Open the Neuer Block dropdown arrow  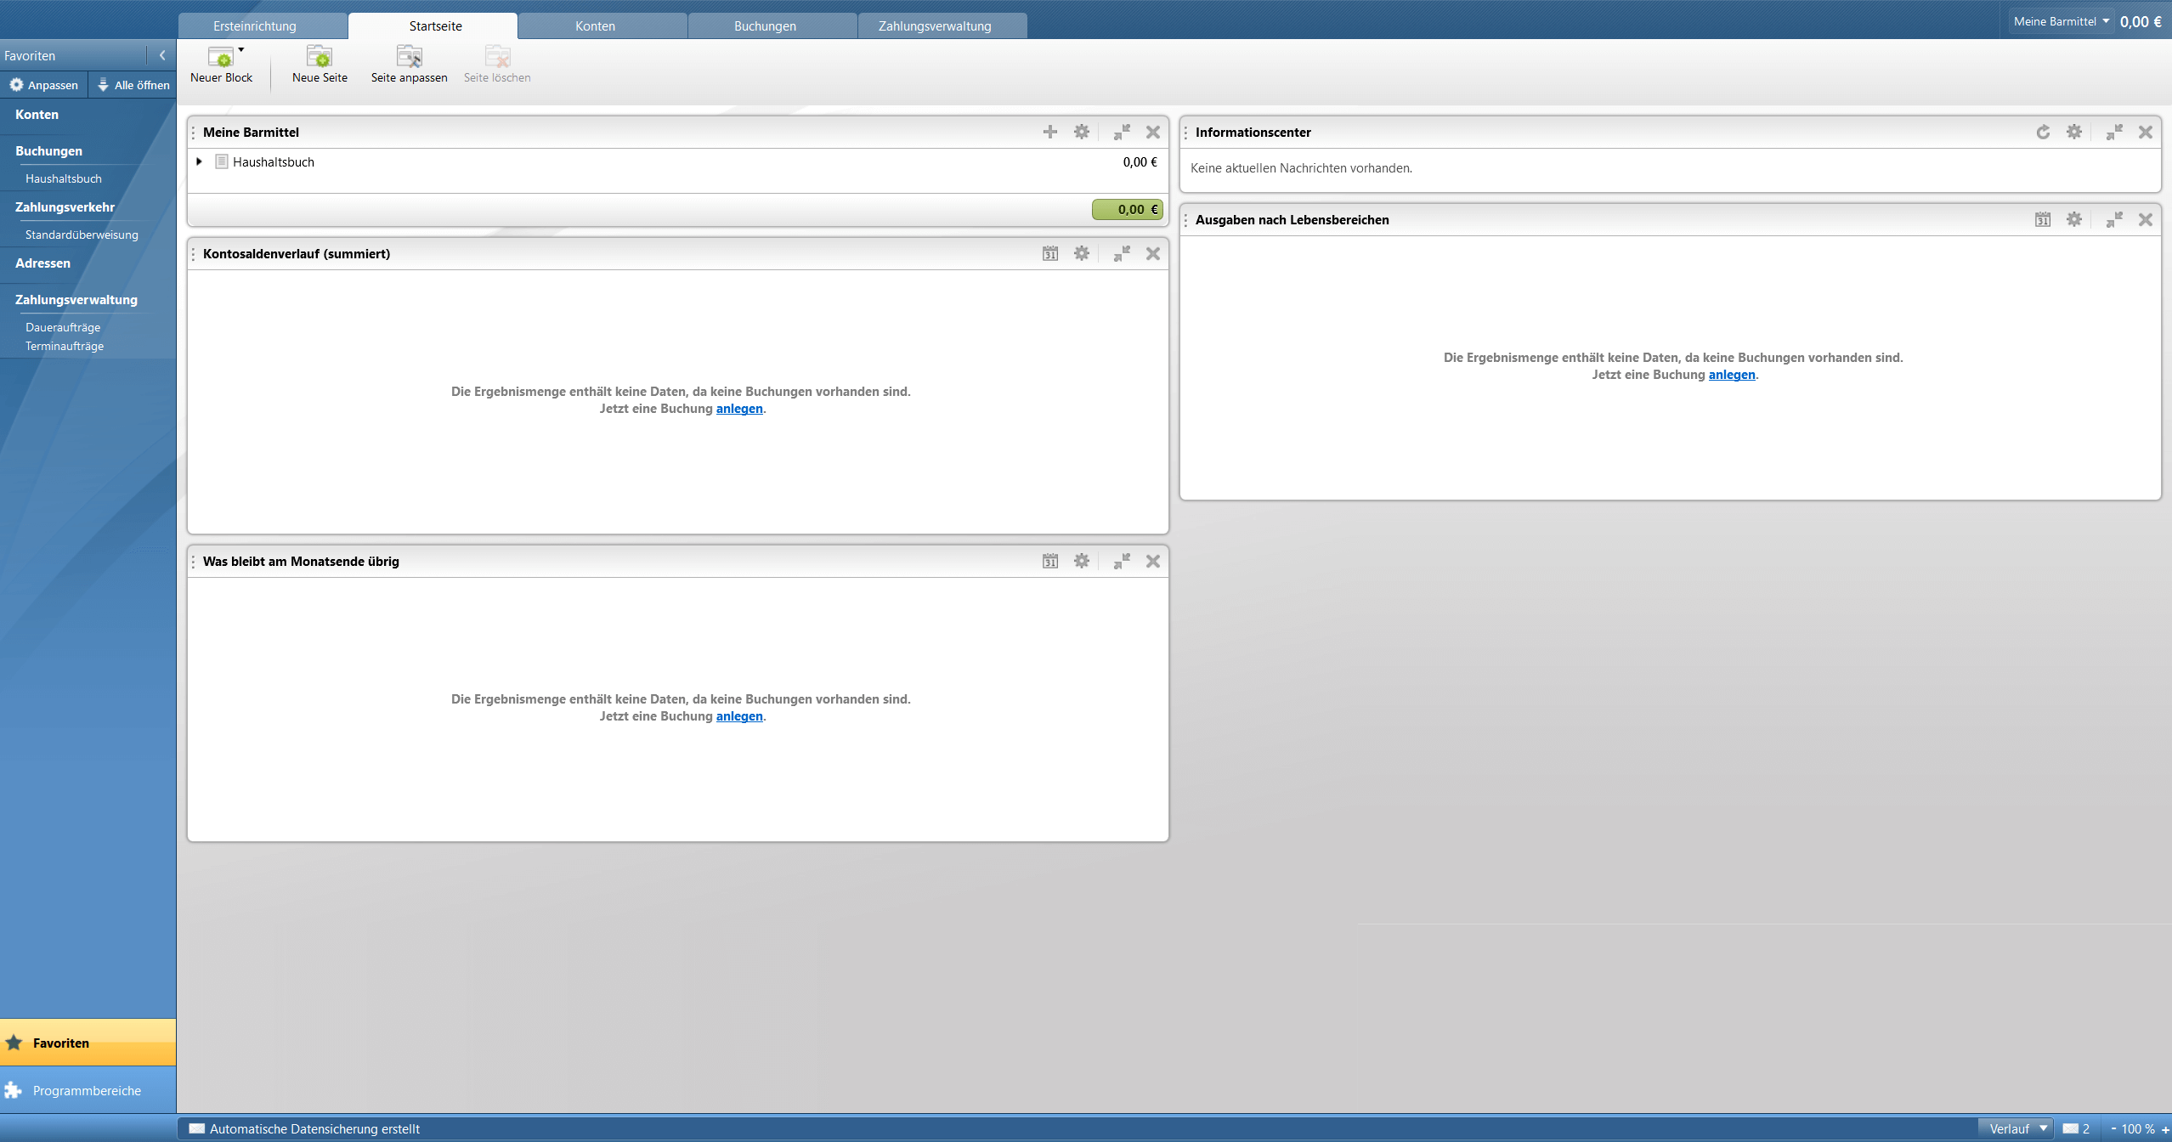pyautogui.click(x=241, y=50)
